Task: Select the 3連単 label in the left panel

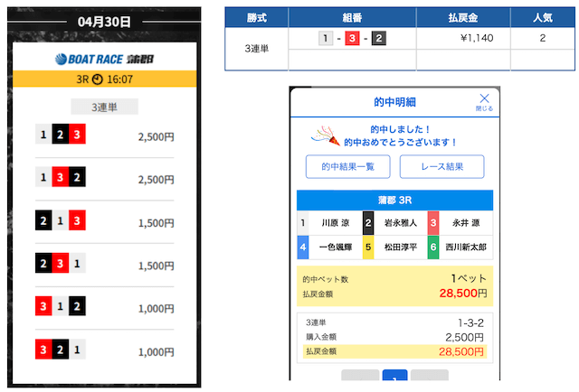Action: (x=105, y=107)
